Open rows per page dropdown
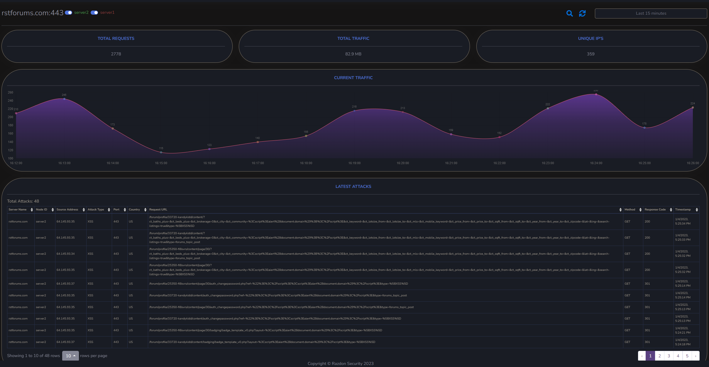Screen dimensions: 709x367 coord(70,356)
